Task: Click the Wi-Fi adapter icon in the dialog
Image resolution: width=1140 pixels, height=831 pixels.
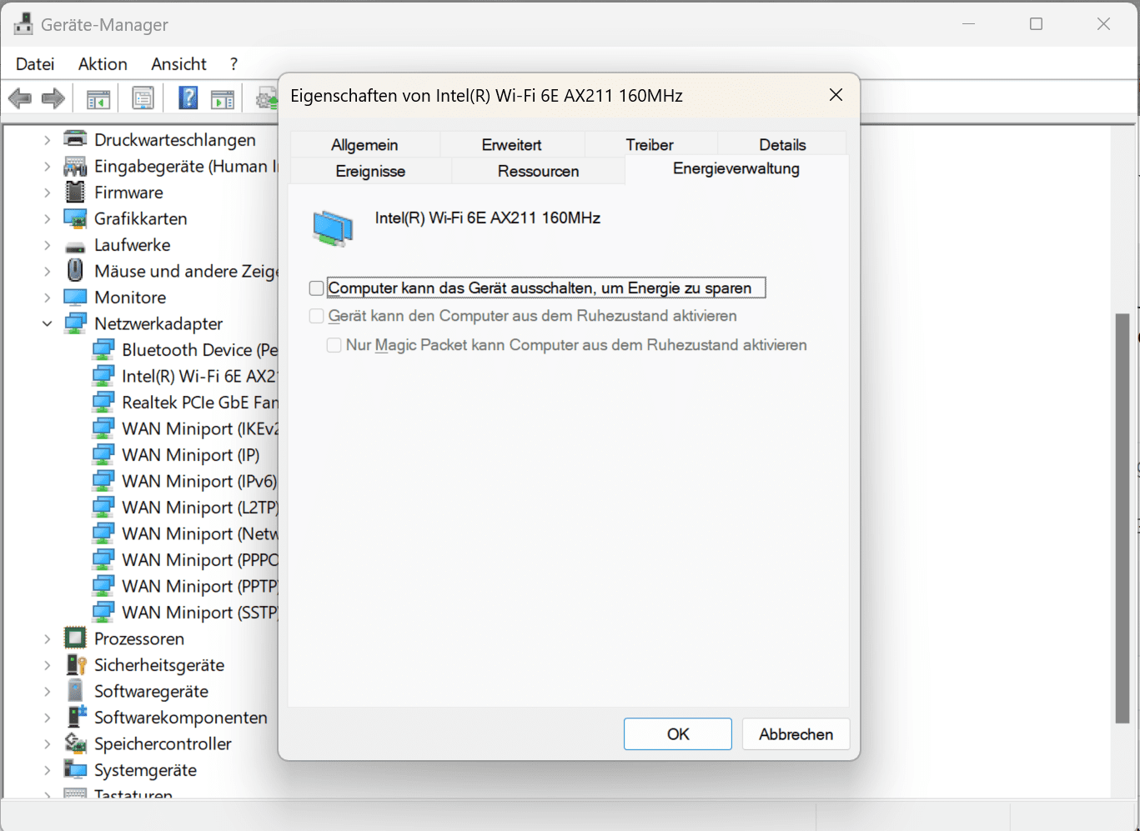Action: point(333,228)
